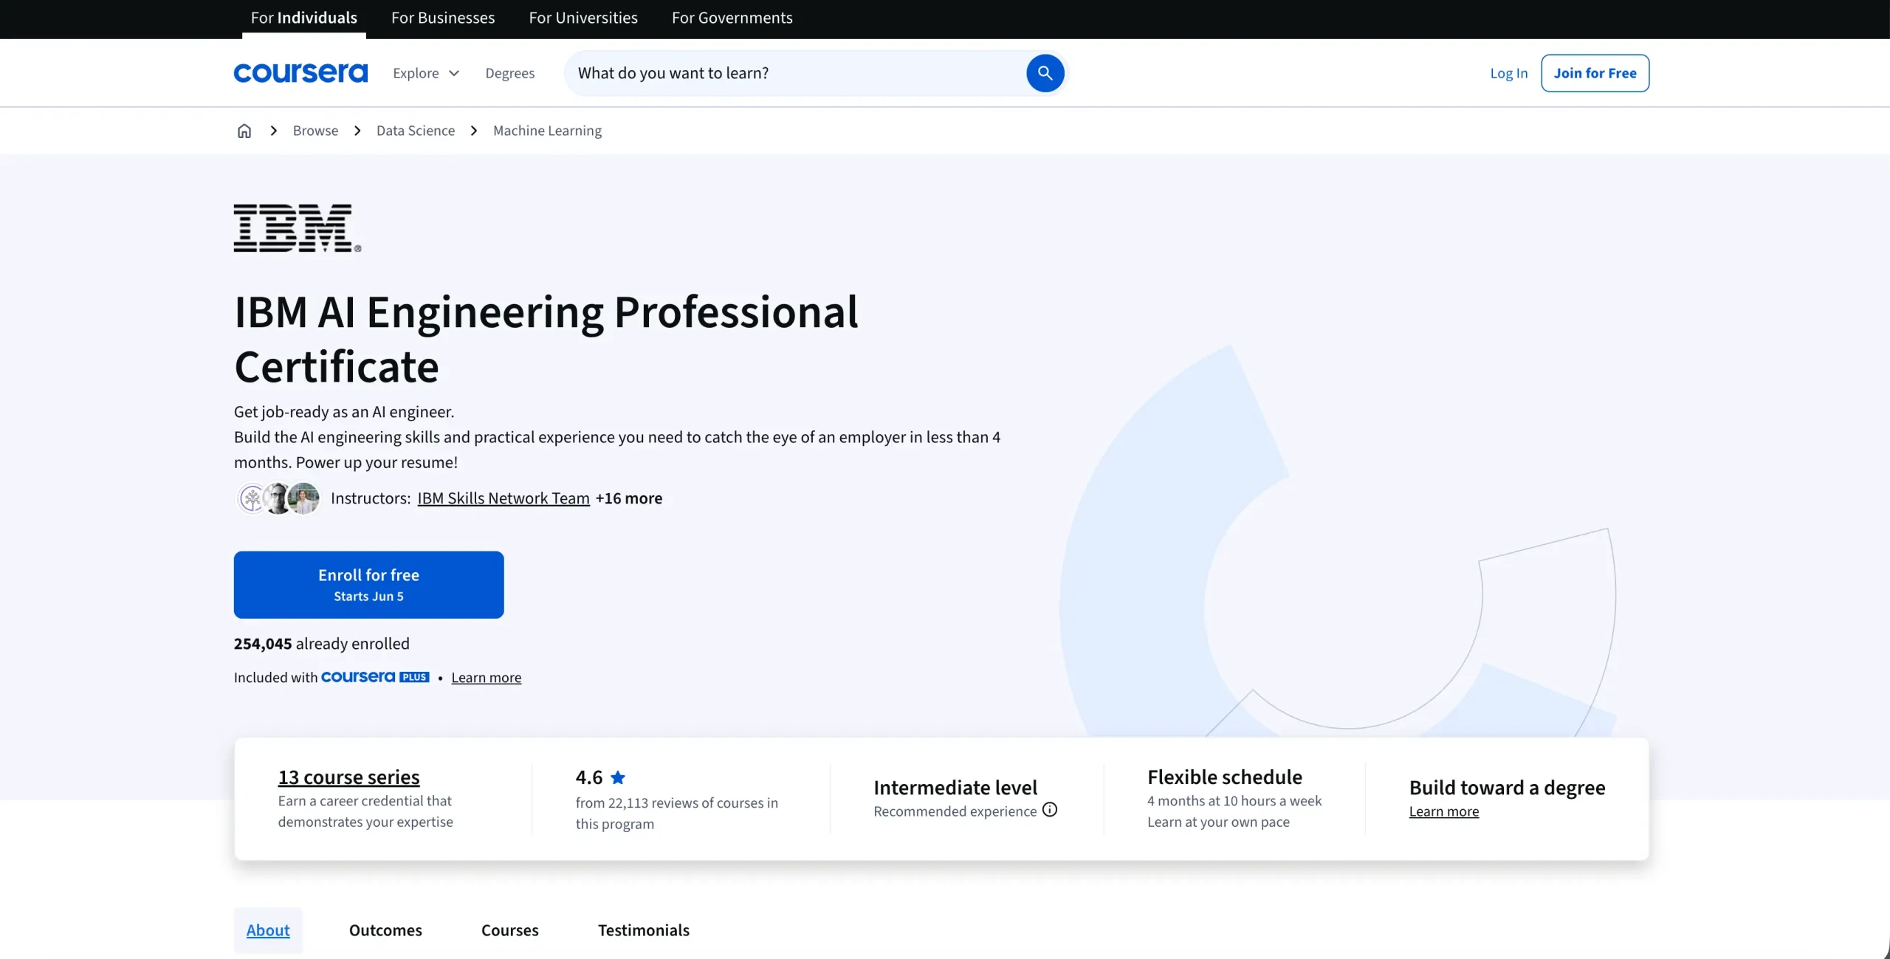Click the Coursera logo
Image resolution: width=1890 pixels, height=959 pixels.
click(x=300, y=73)
